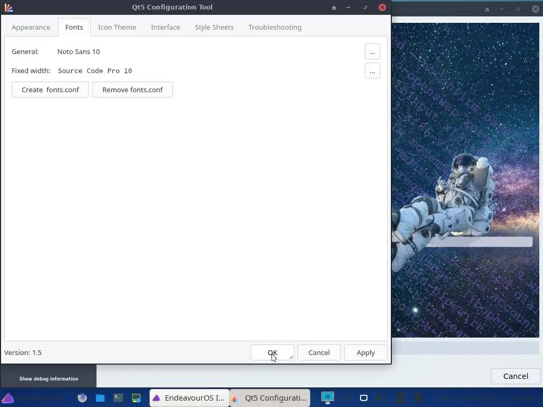543x407 pixels.
Task: Click the General: label
Action: tap(25, 51)
